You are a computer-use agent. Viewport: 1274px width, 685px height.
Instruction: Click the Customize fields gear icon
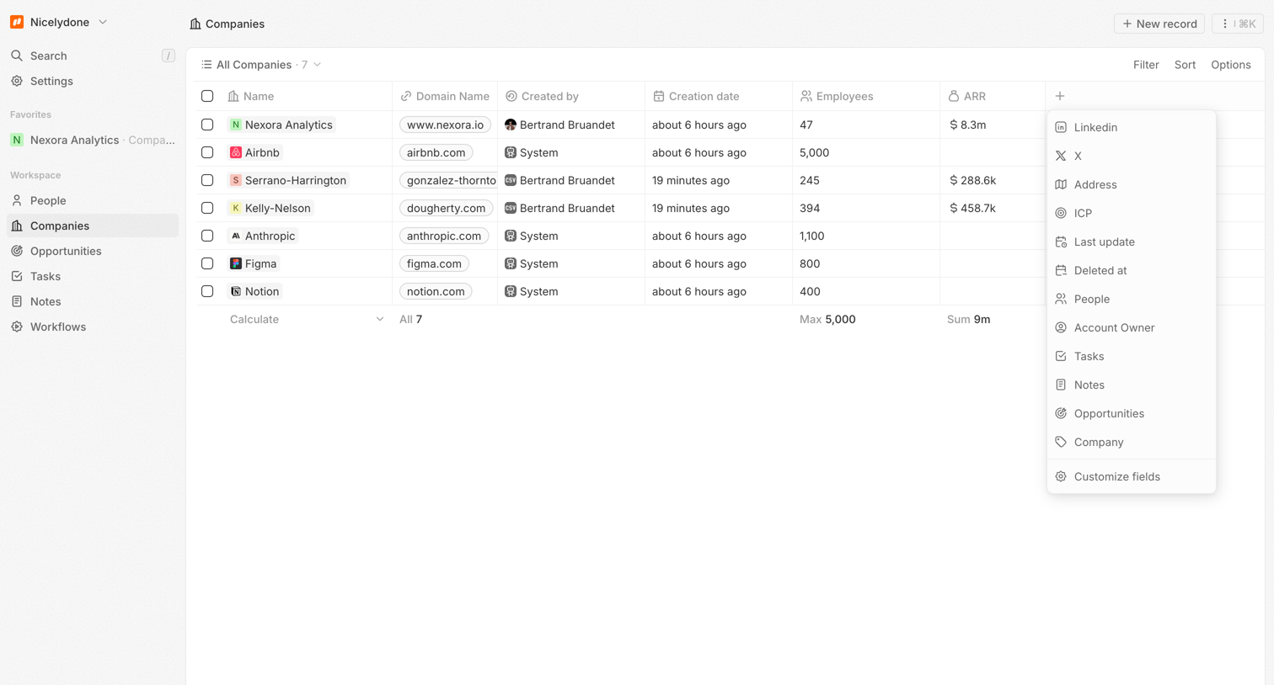coord(1061,476)
